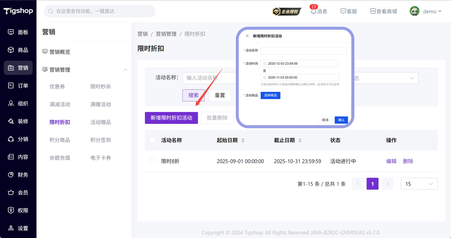Screen dimensions: 451x238
Task: Sort by 截止日期 column arrows
Action: click(300, 140)
